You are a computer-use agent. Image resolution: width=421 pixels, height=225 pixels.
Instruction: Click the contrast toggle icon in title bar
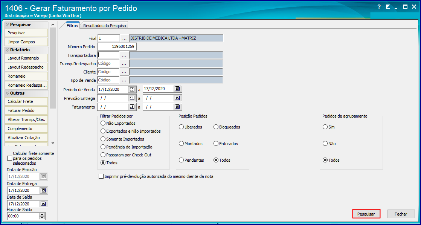(388, 7)
